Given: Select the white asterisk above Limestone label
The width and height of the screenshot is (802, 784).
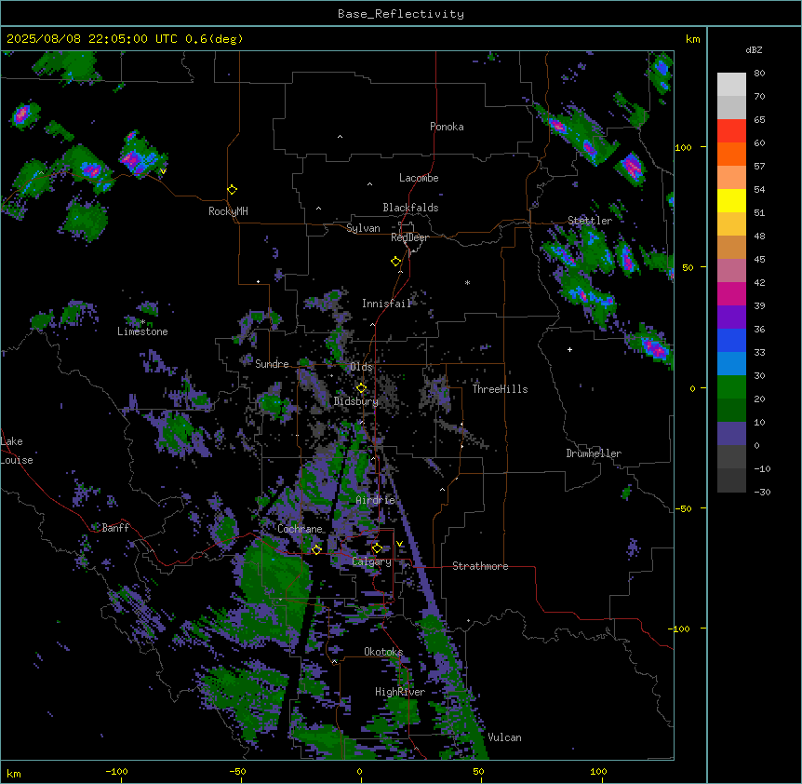Looking at the screenshot, I should [143, 322].
